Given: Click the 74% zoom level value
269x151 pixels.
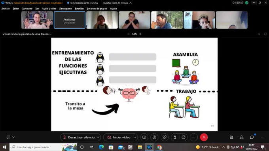Looking at the screenshot, I should [x=134, y=34].
